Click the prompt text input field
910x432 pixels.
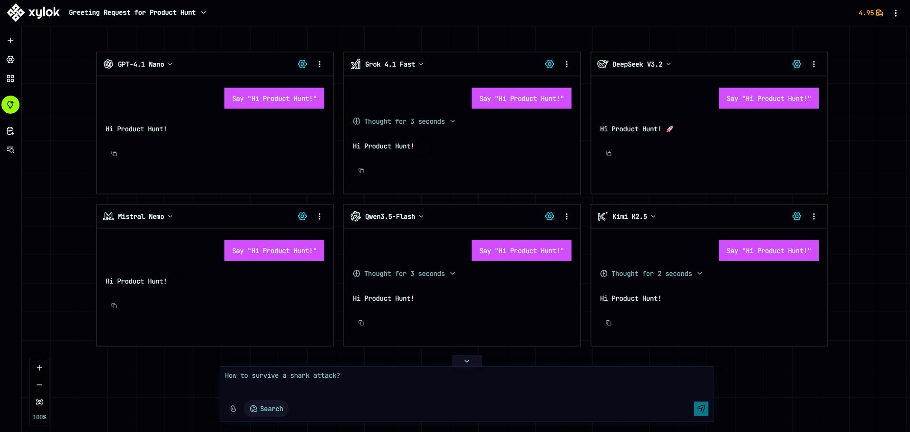466,382
